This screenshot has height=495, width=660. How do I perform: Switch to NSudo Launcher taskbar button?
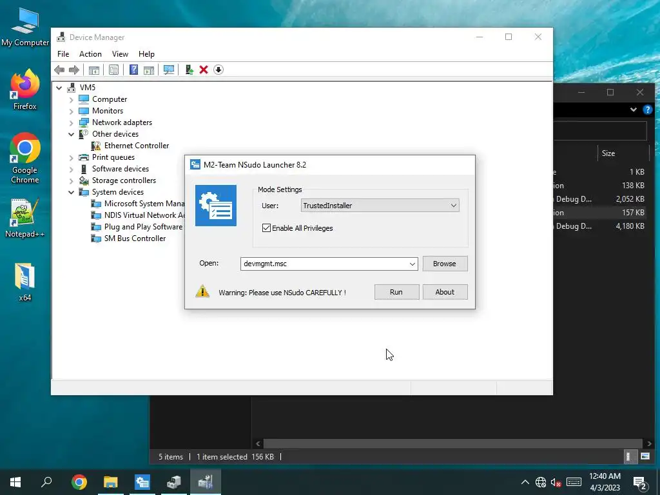[x=142, y=482]
